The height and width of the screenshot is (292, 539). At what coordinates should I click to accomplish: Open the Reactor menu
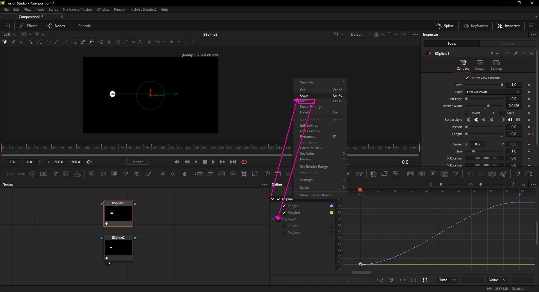tap(120, 10)
